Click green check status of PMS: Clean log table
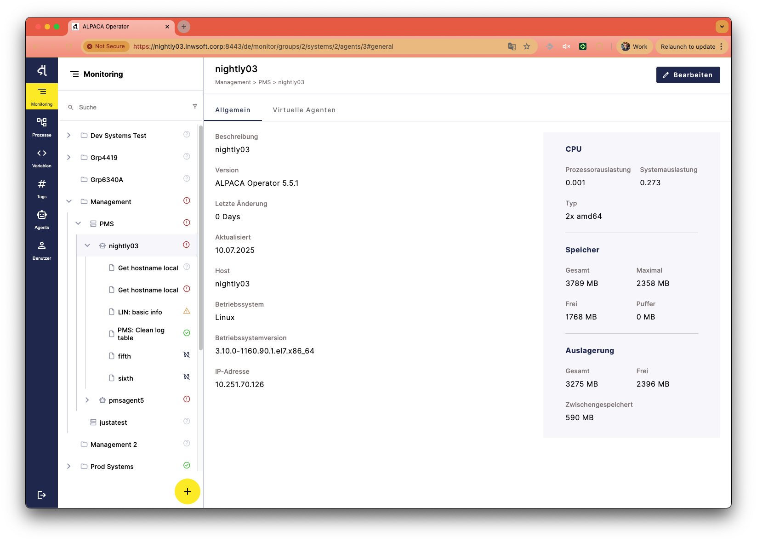This screenshot has height=542, width=757. tap(187, 333)
